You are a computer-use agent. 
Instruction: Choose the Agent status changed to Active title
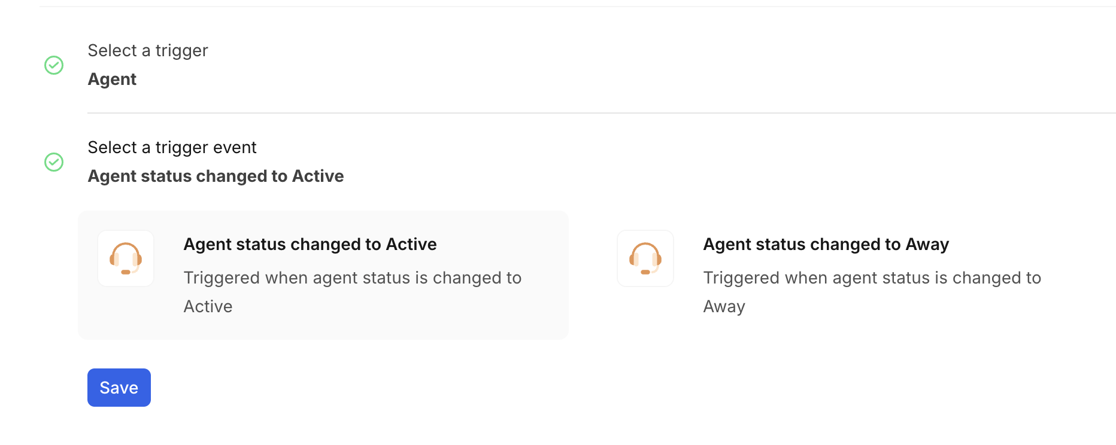pos(310,244)
